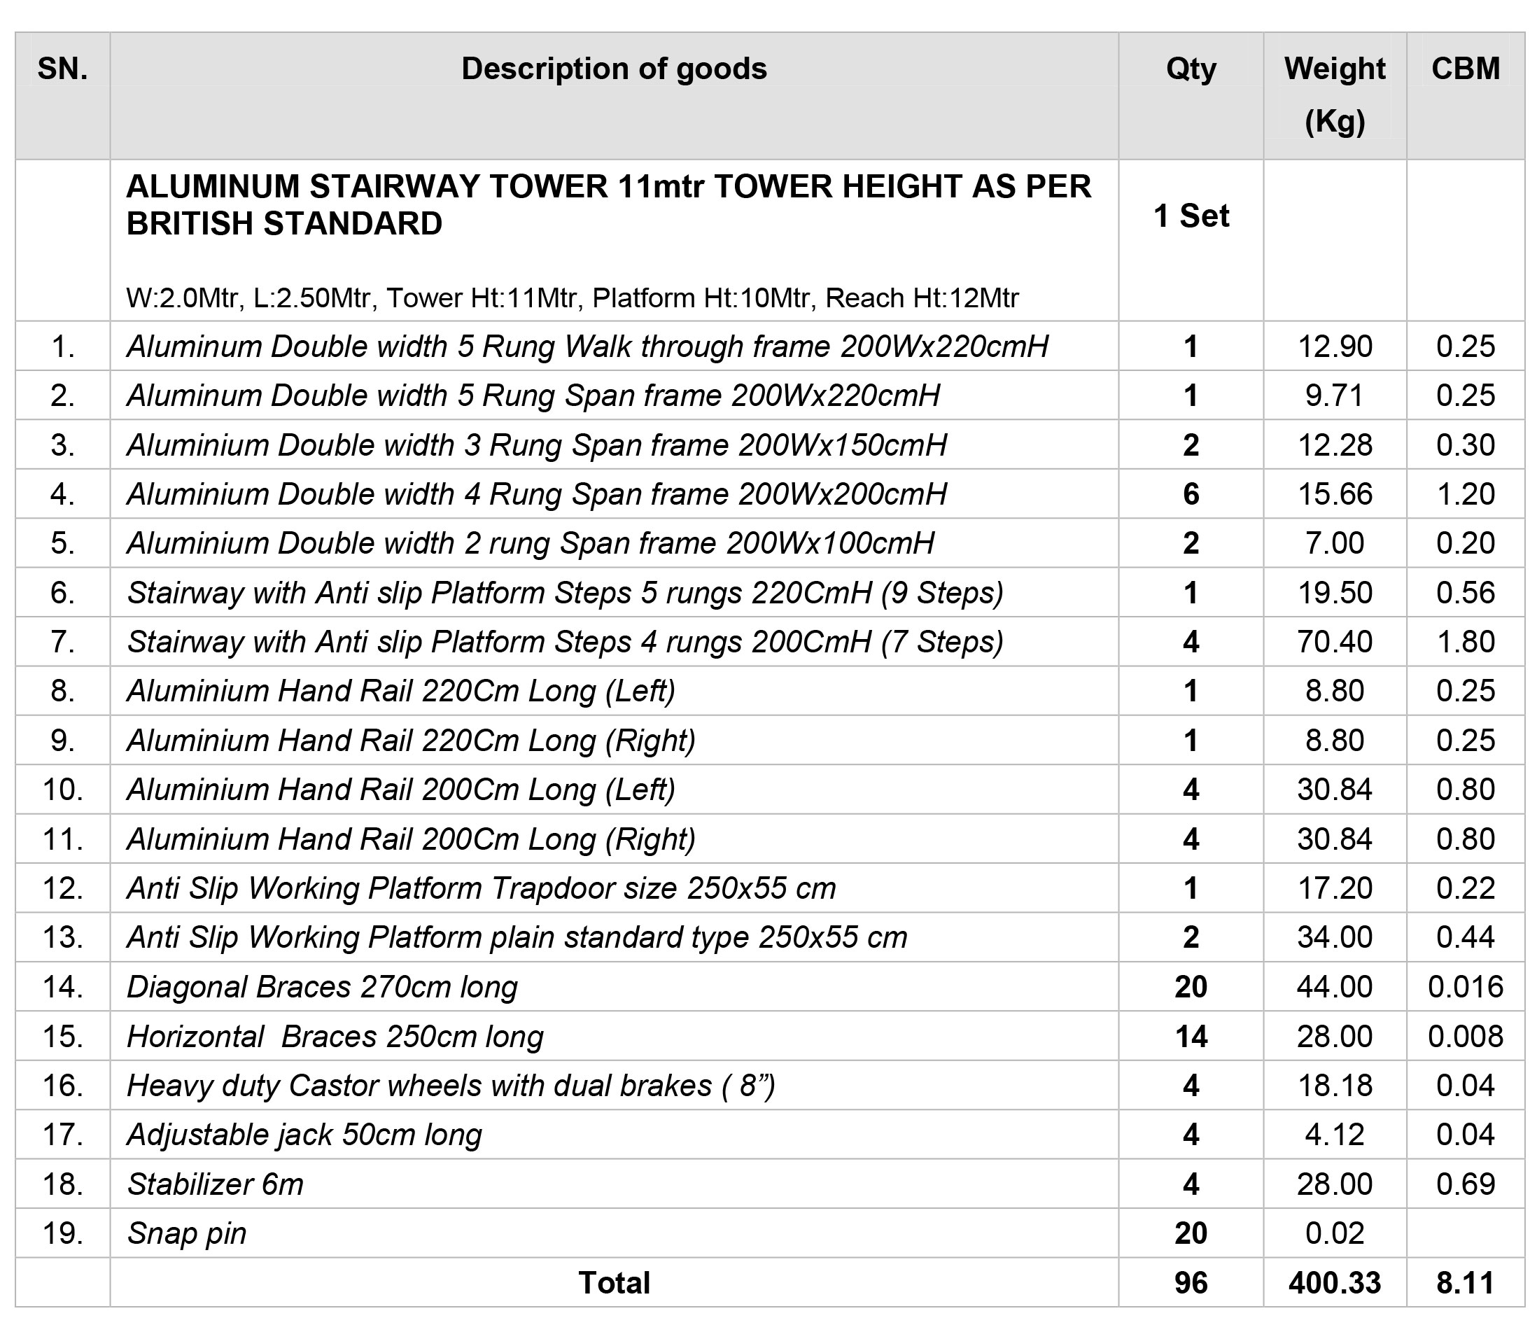Click the Weight (Kg) column header
Image resolution: width=1537 pixels, height=1339 pixels.
pyautogui.click(x=1335, y=95)
